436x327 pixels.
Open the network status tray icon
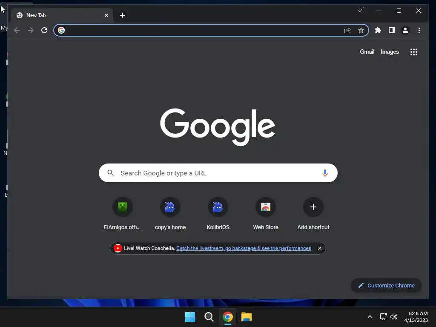point(384,317)
